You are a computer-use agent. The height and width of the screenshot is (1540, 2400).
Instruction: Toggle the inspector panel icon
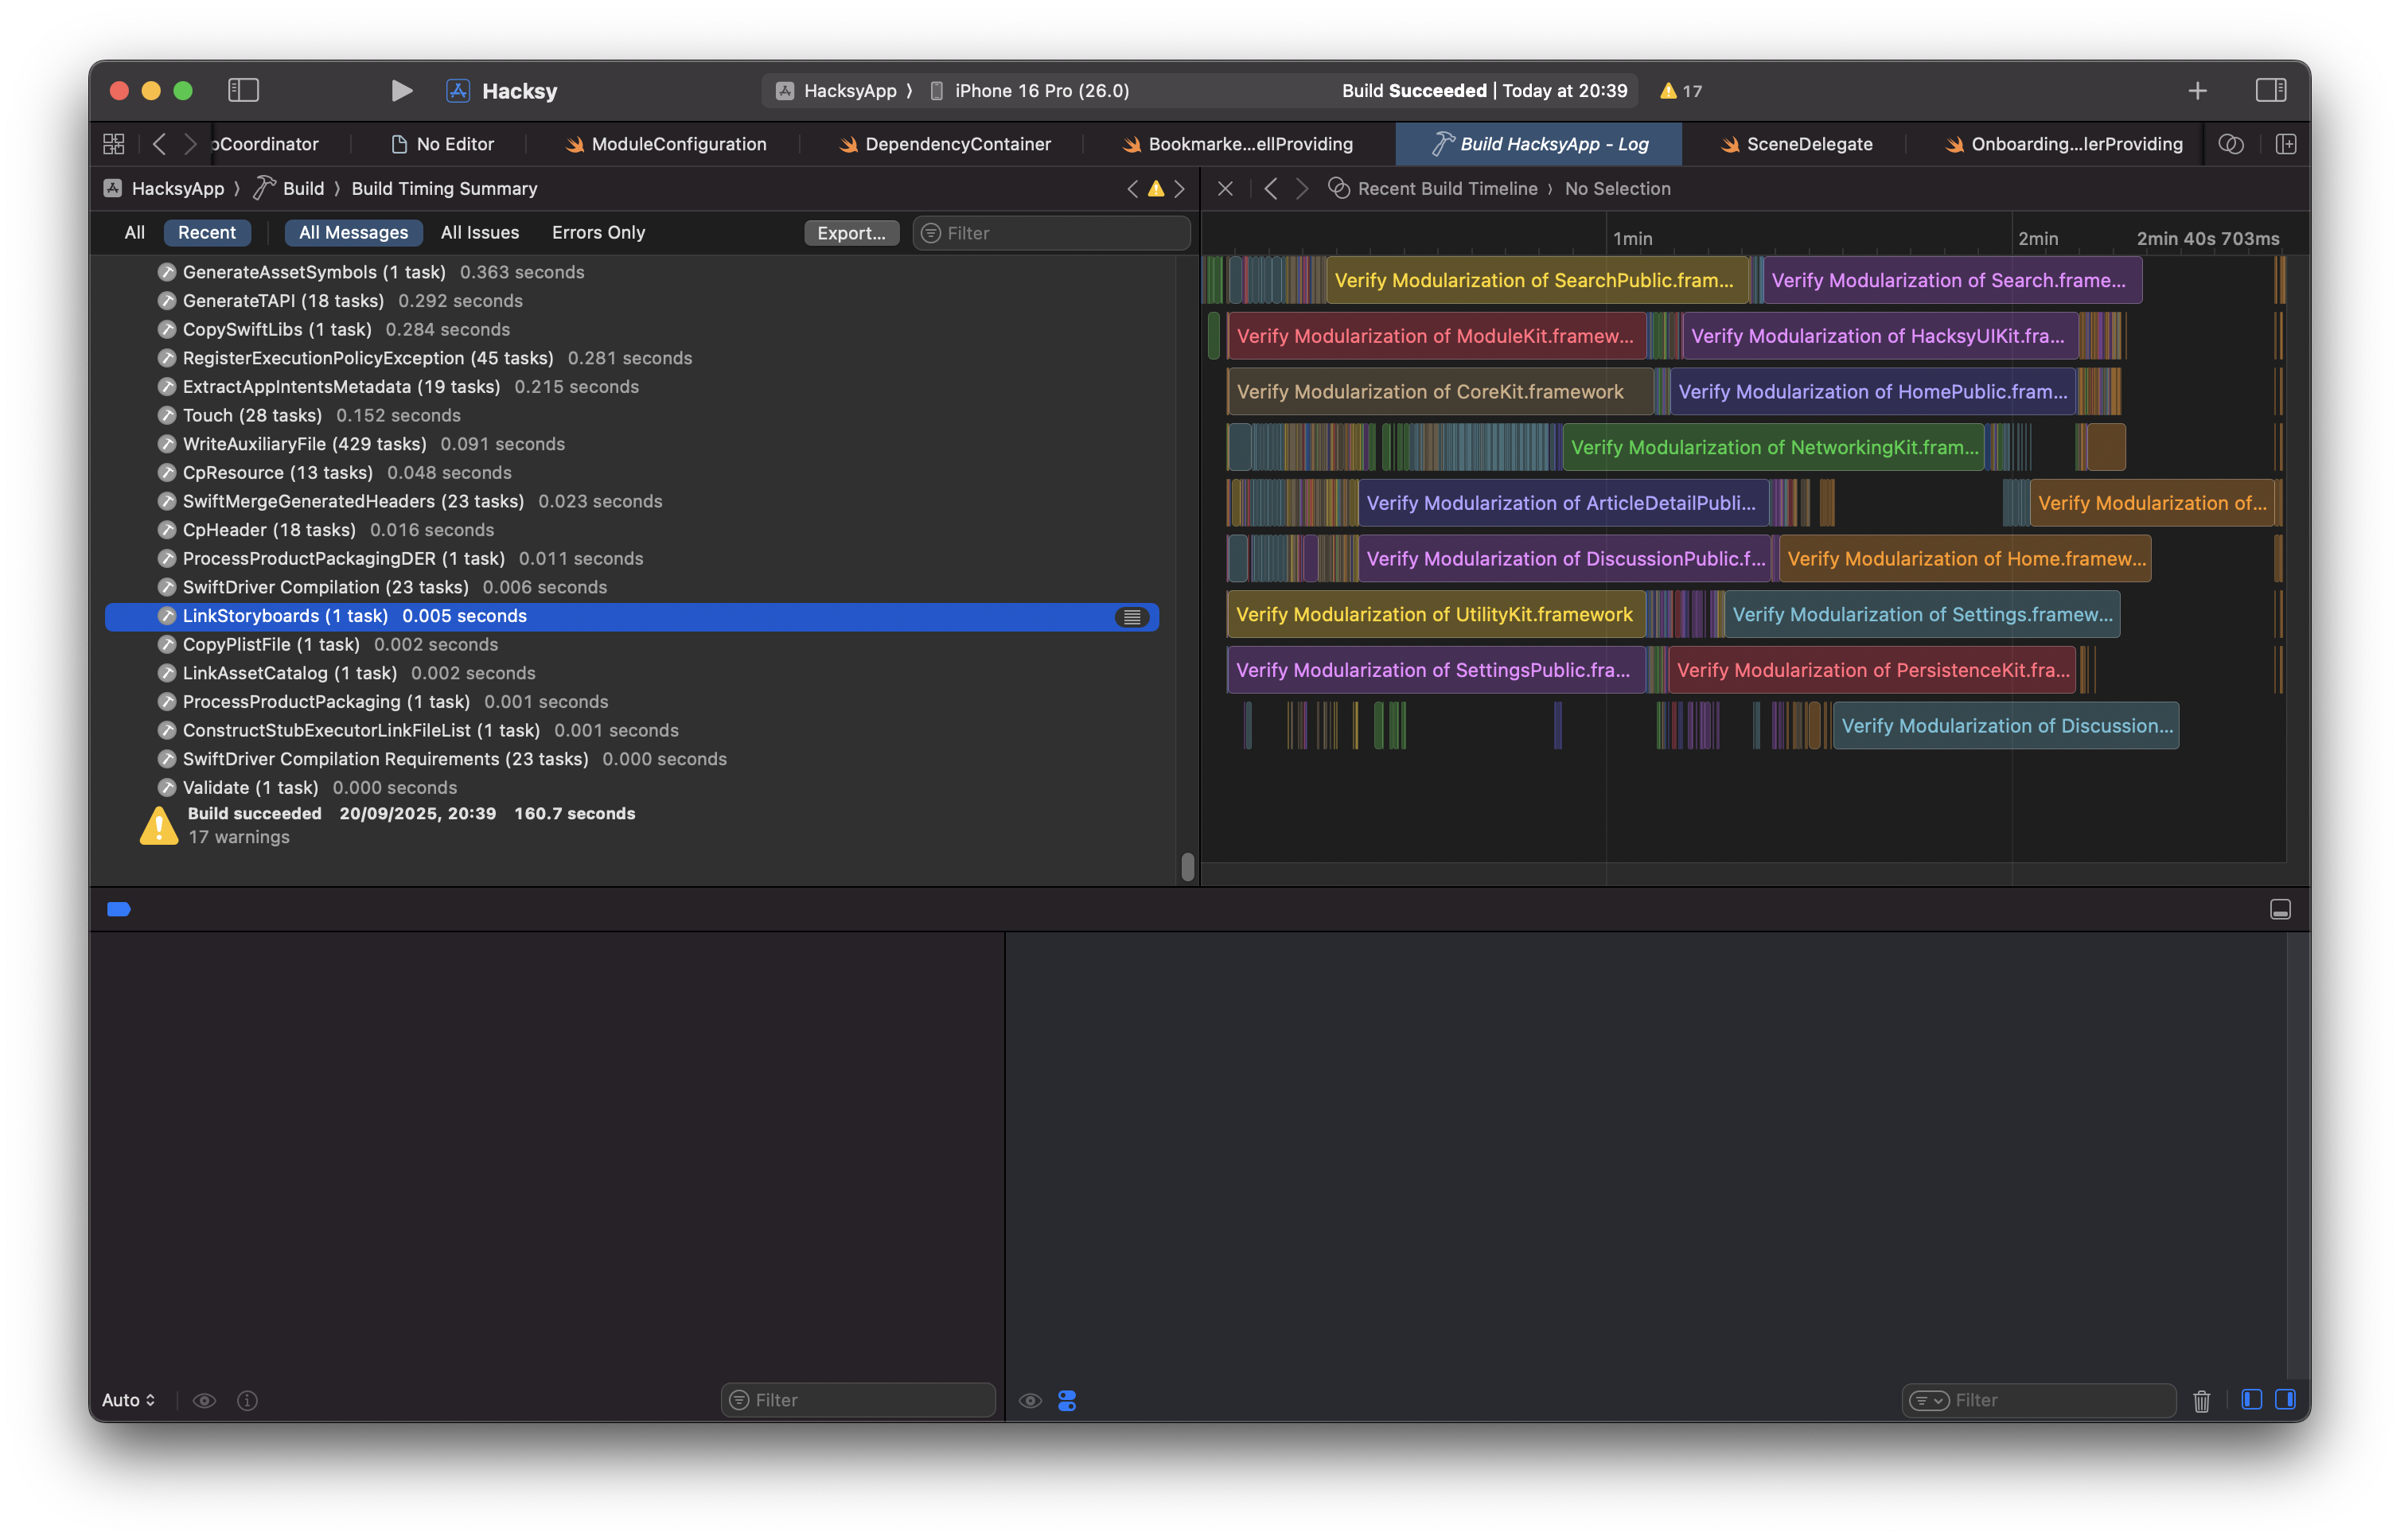coord(2270,91)
